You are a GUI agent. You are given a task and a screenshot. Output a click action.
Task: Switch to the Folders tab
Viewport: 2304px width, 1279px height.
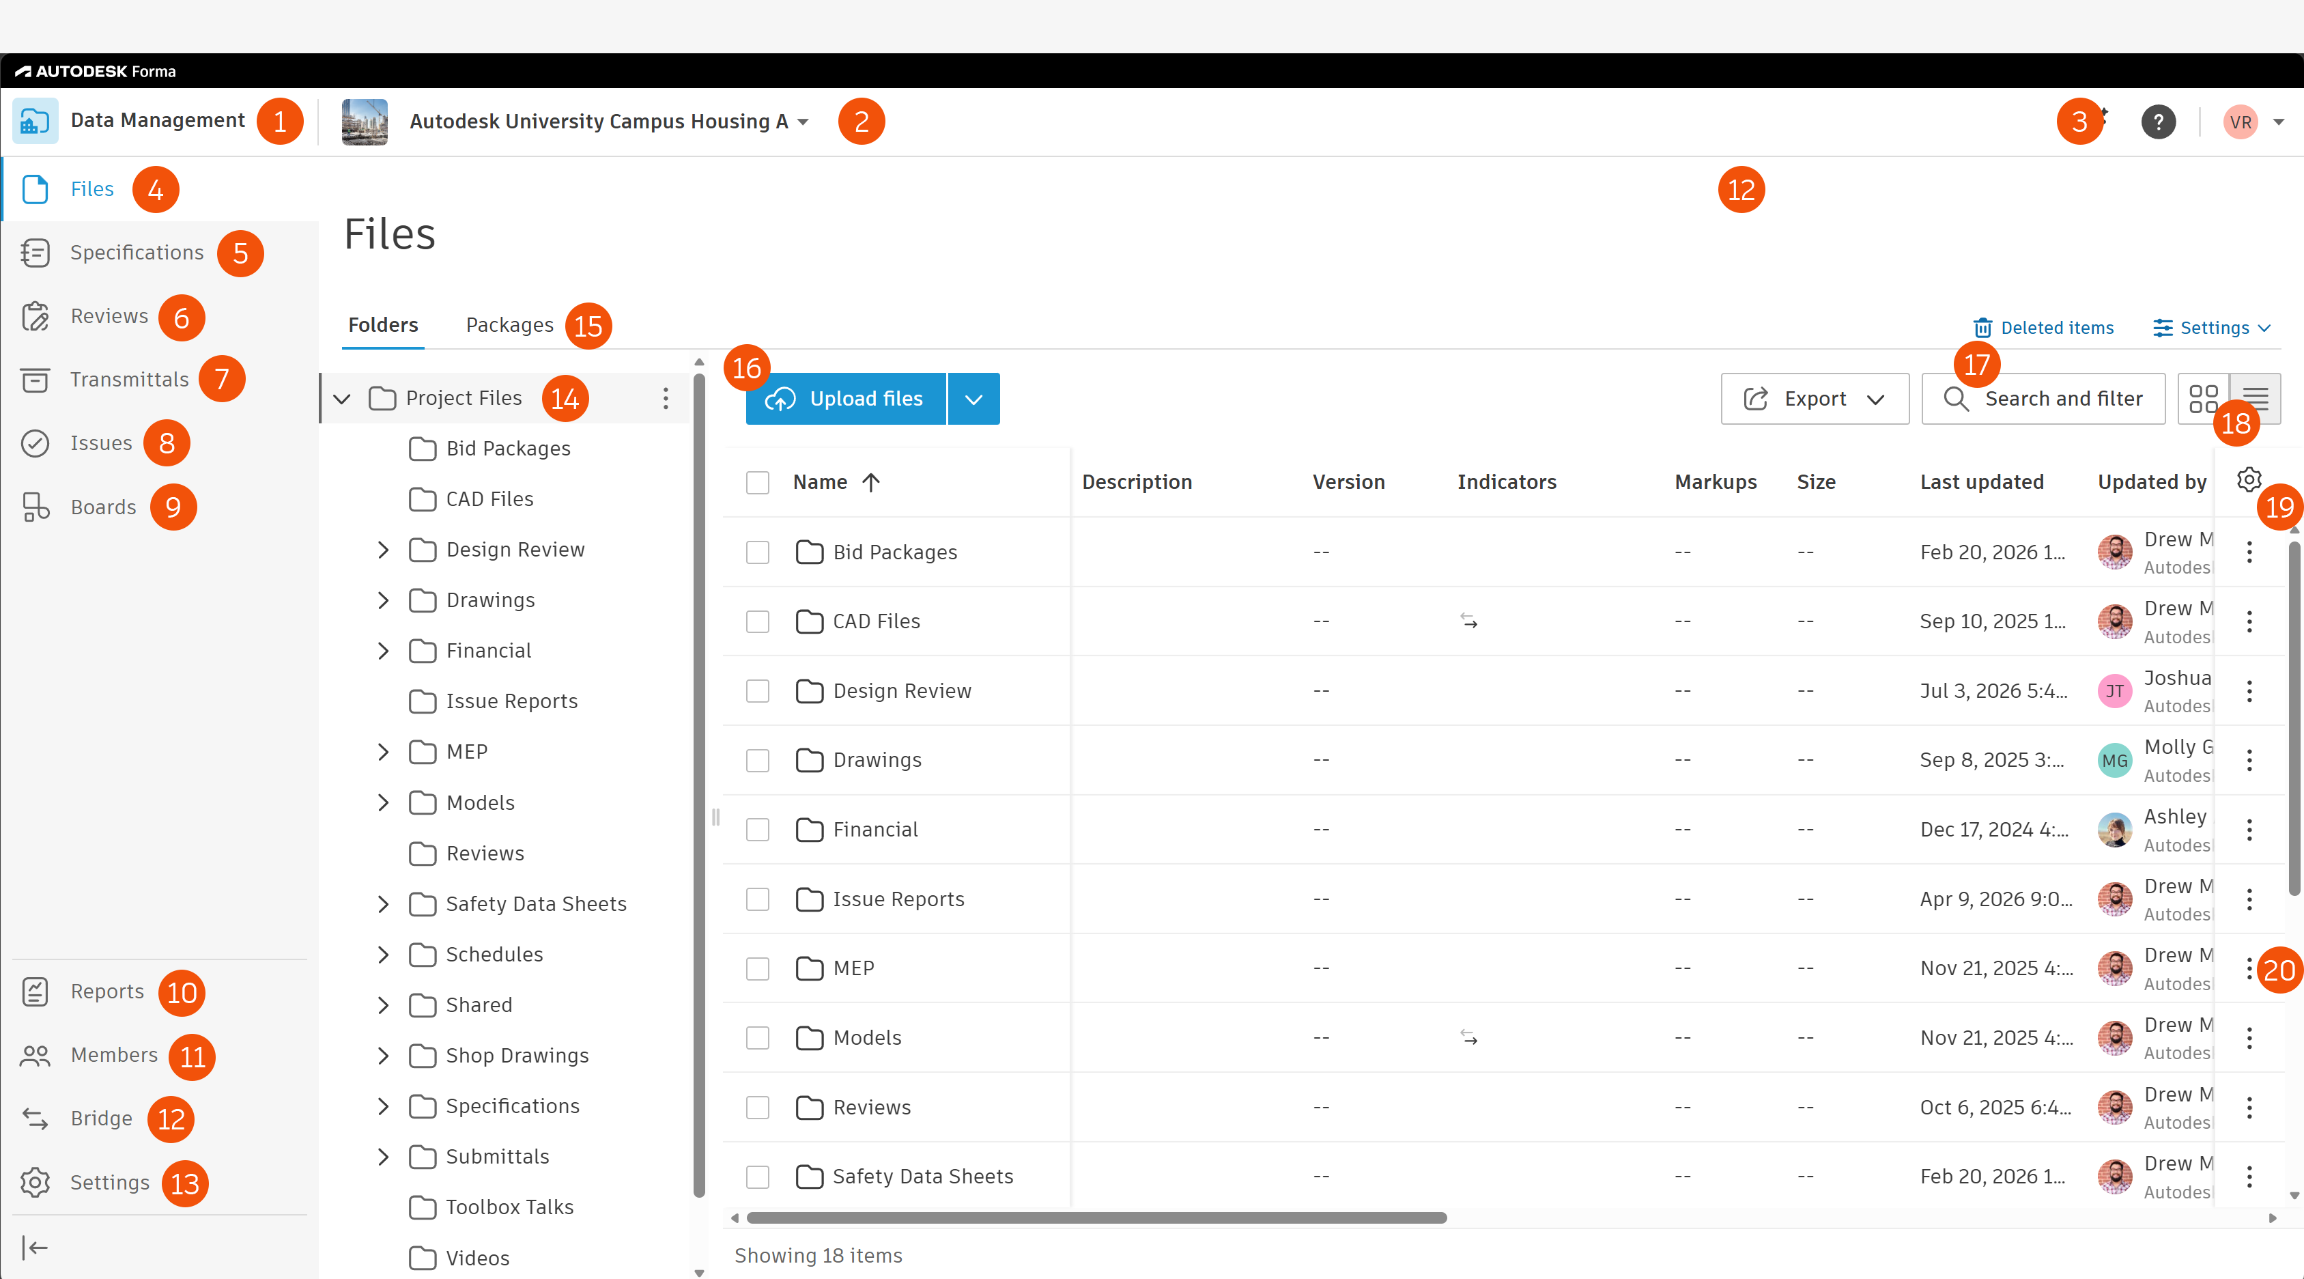383,326
